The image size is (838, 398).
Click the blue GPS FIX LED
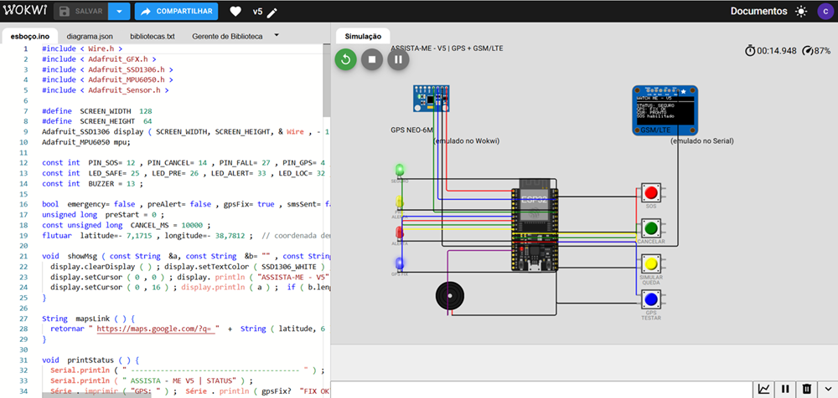pyautogui.click(x=399, y=263)
